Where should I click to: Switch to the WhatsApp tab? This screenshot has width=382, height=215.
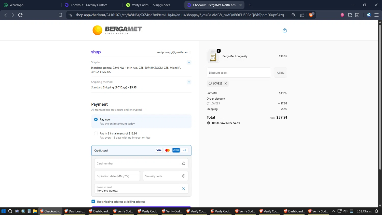click(x=31, y=5)
